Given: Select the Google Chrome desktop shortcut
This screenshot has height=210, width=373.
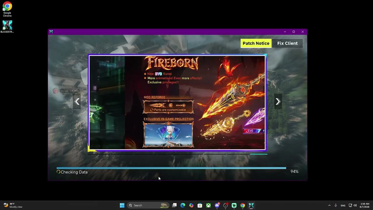Looking at the screenshot, I should coord(7,10).
